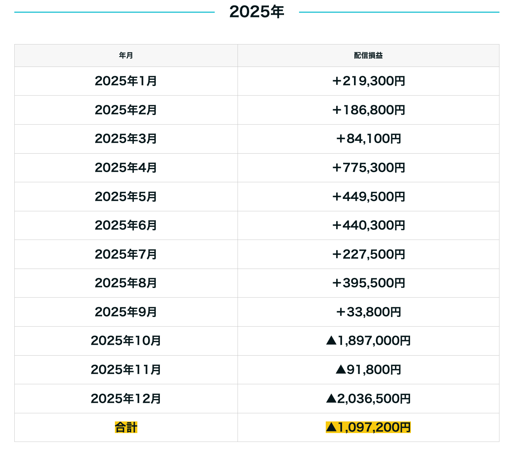The width and height of the screenshot is (513, 452).
Task: Click the ▲1,897,000円 loss value
Action: [368, 341]
